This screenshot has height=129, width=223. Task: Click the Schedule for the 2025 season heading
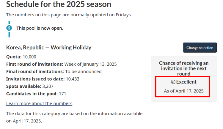click(59, 4)
